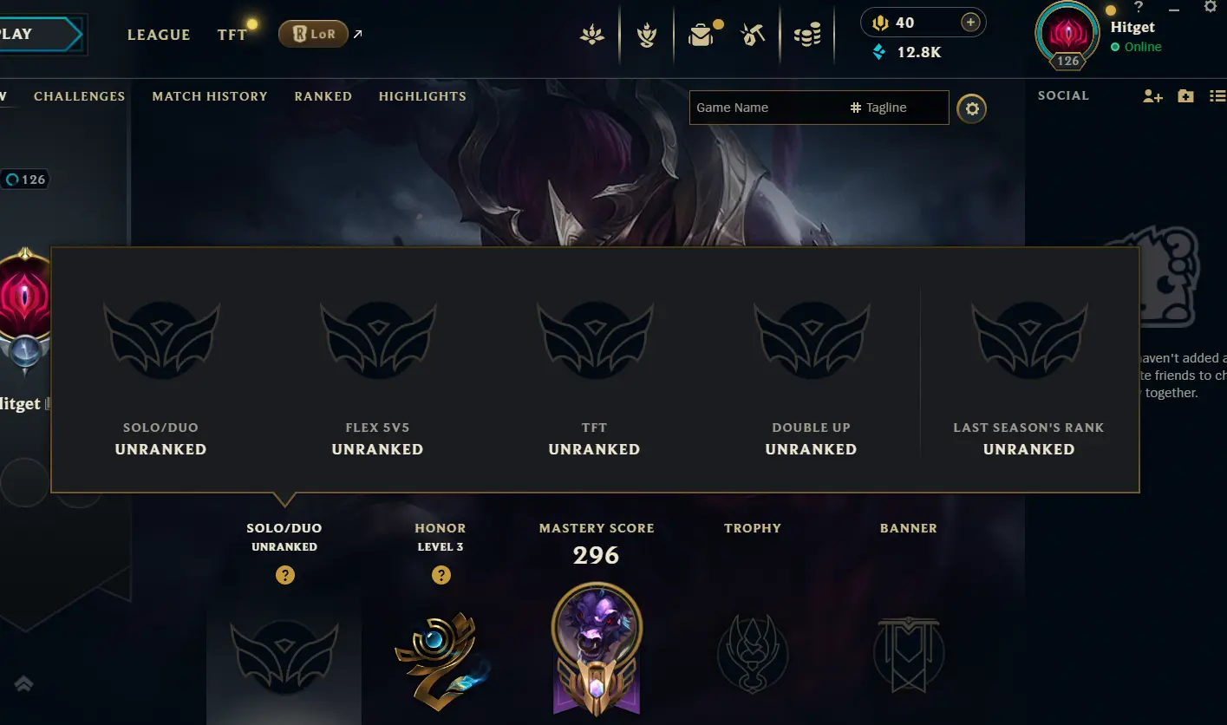Viewport: 1227px width, 725px height.
Task: Open the Challenges tab
Action: [x=80, y=96]
